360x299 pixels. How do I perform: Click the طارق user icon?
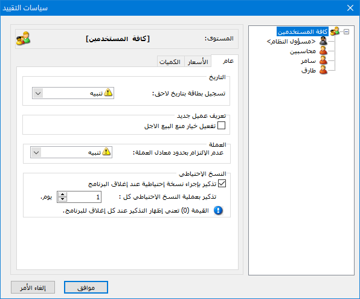point(323,70)
